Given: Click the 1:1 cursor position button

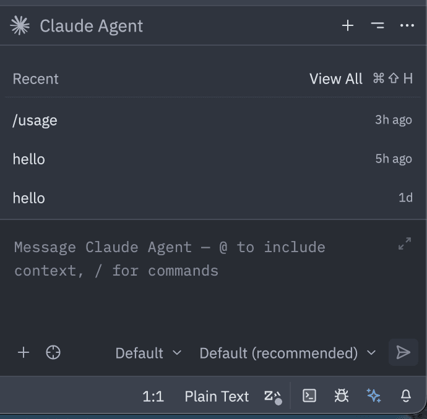Looking at the screenshot, I should pyautogui.click(x=153, y=396).
